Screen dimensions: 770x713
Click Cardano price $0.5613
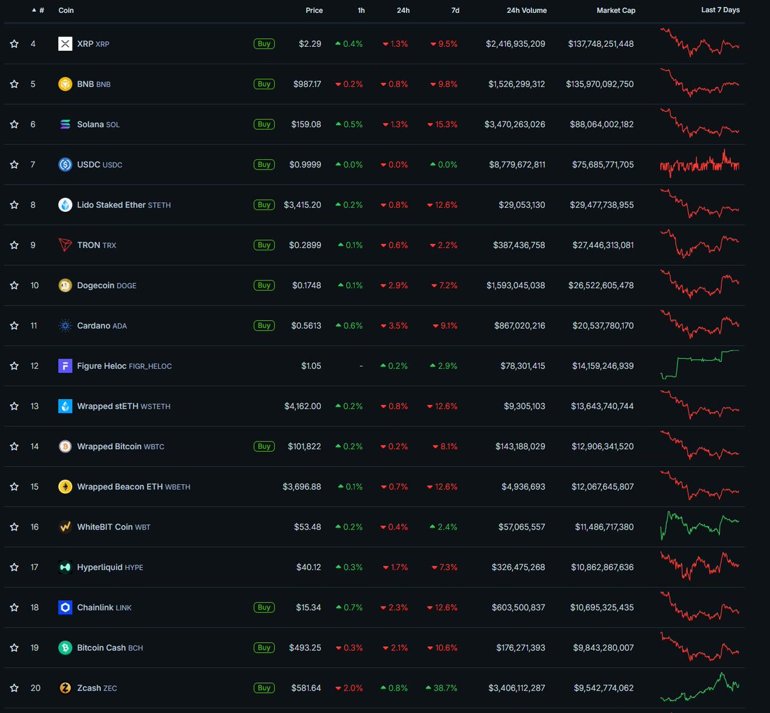306,325
